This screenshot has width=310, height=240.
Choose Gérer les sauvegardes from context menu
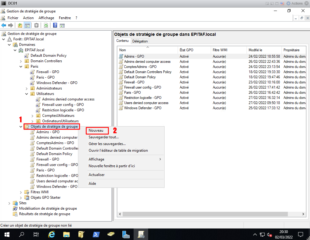107,144
